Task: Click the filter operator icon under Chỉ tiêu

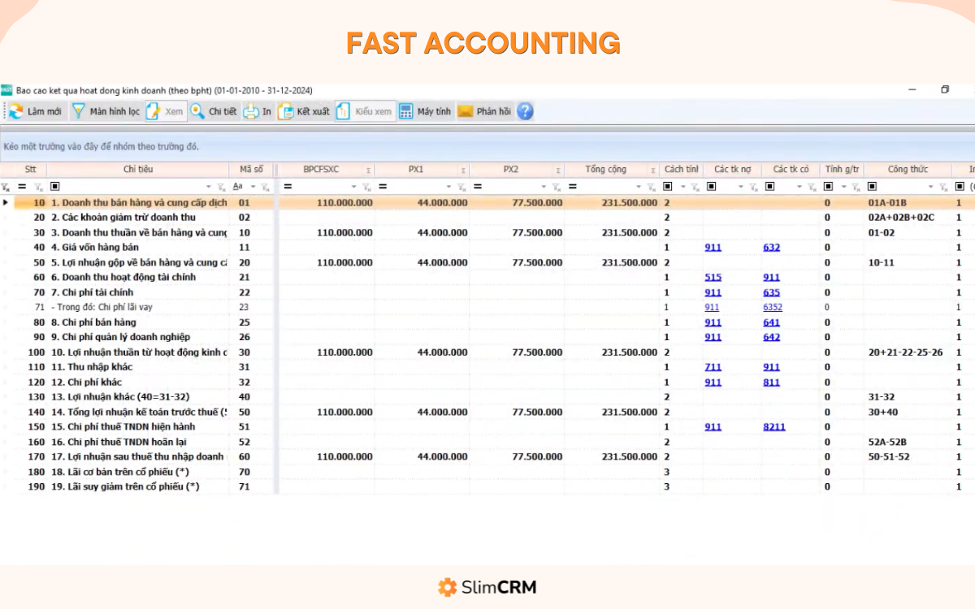Action: [x=55, y=187]
